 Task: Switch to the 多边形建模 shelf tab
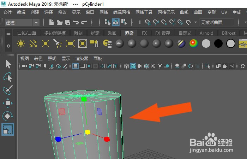pyautogui.click(x=55, y=33)
